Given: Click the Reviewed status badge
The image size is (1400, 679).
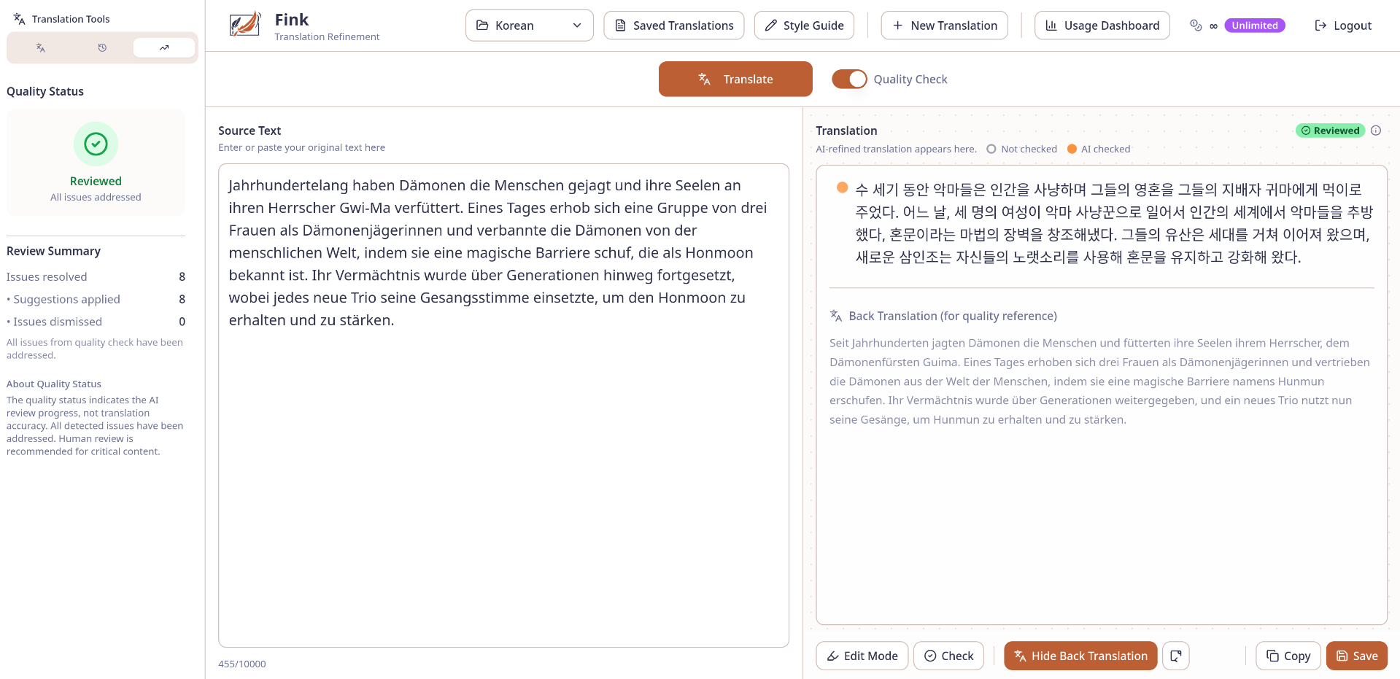Looking at the screenshot, I should pyautogui.click(x=1331, y=130).
